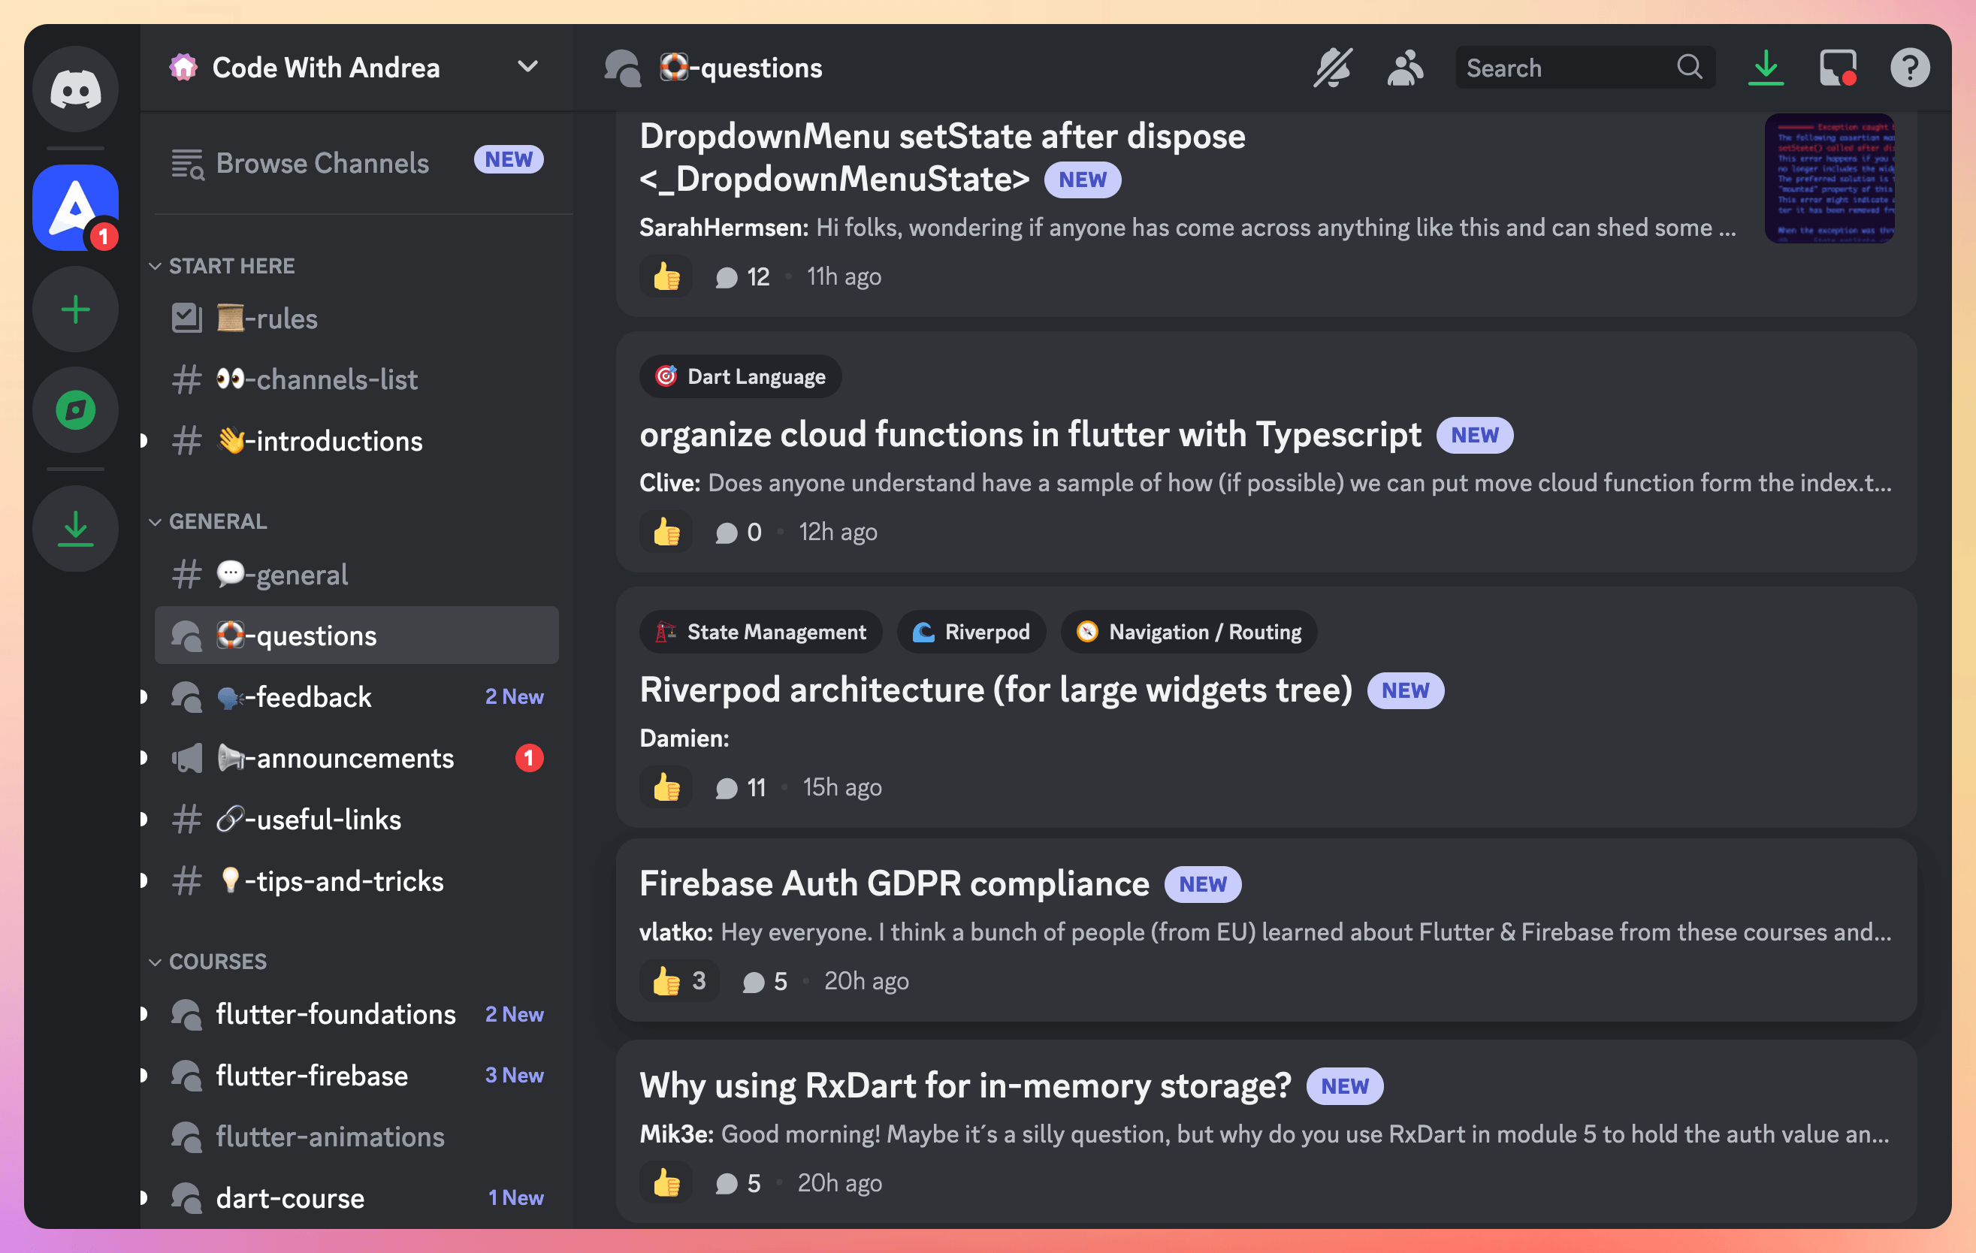Click the Add a Server plus icon

click(75, 309)
